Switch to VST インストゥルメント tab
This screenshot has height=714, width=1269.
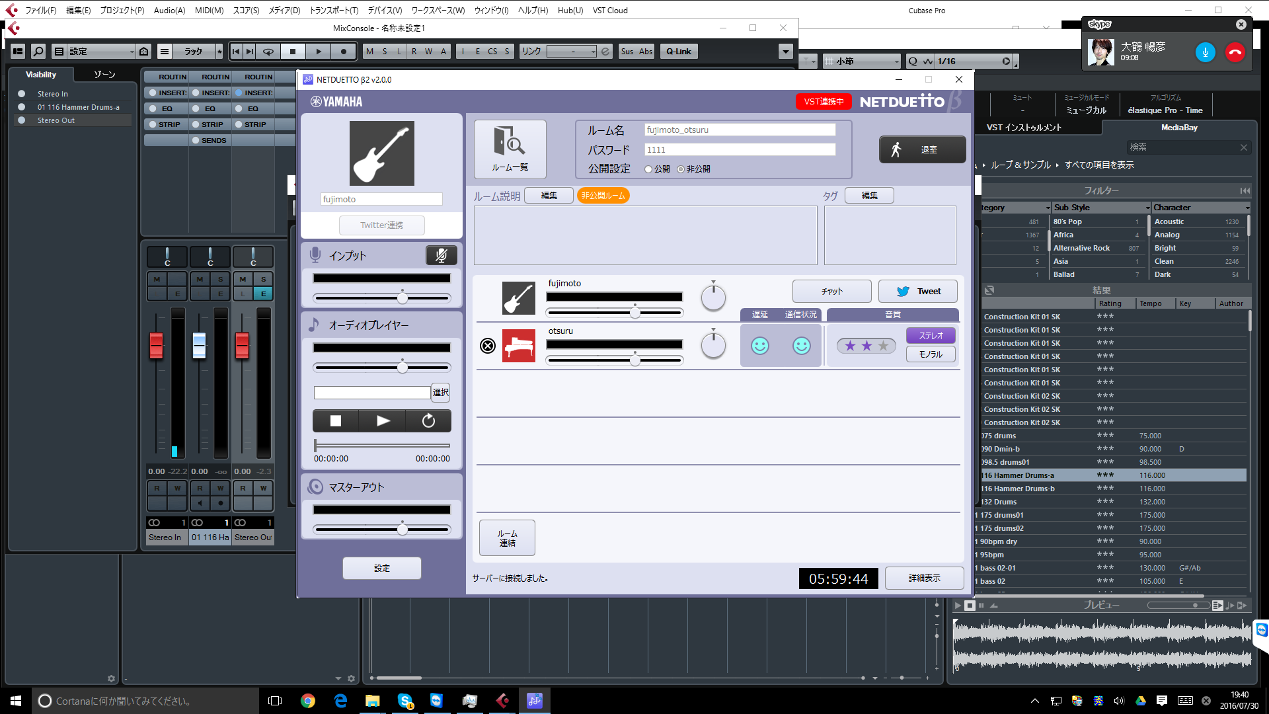1024,128
